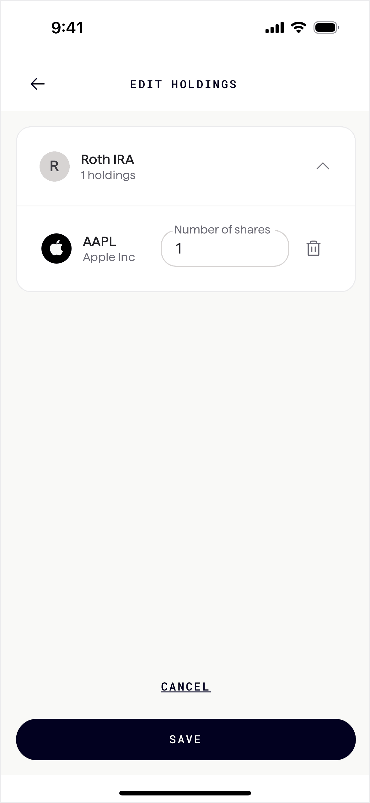370x803 pixels.
Task: Tap the back arrow icon
Action: tap(38, 84)
